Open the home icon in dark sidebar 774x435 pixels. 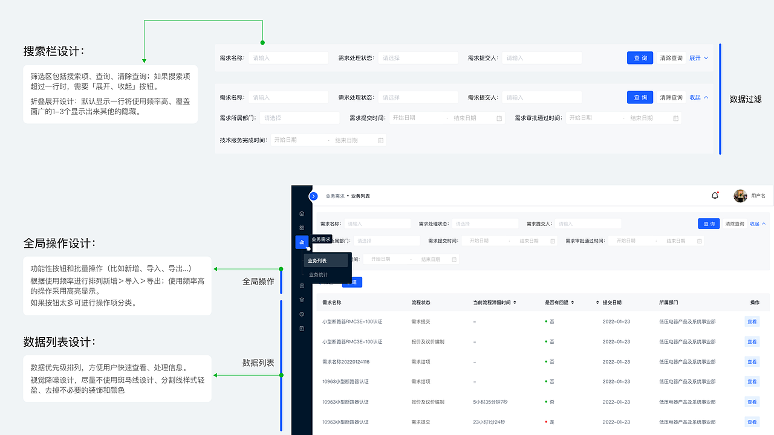click(x=302, y=213)
